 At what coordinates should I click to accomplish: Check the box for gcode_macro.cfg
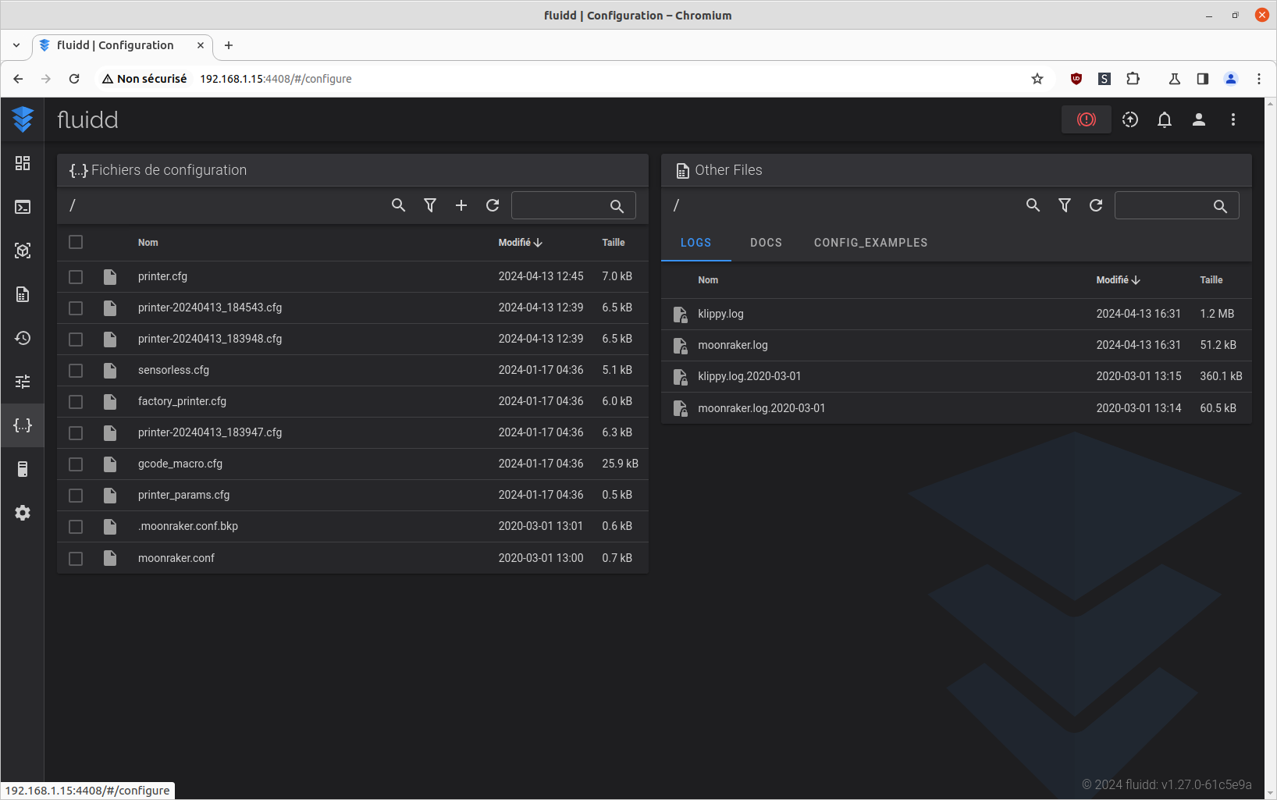76,464
